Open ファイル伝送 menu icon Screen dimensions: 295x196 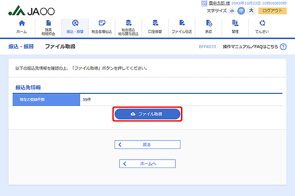pos(182,23)
